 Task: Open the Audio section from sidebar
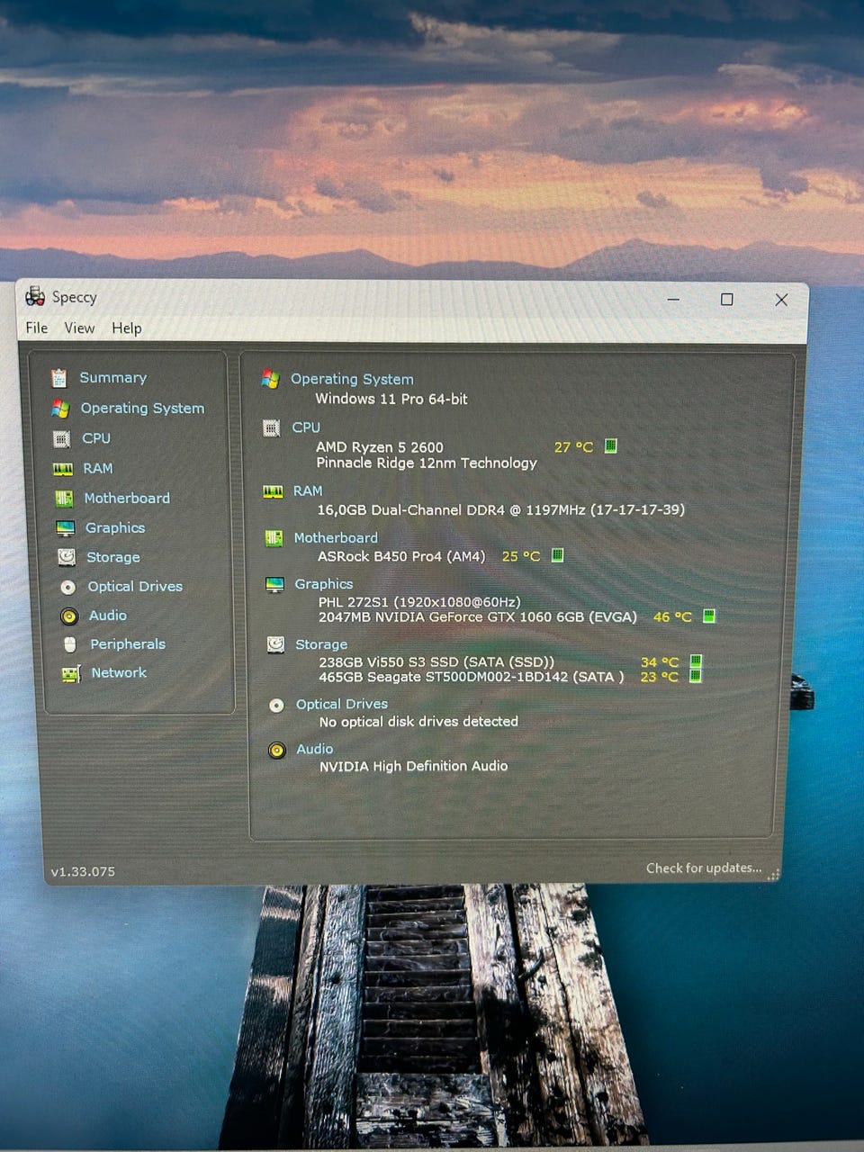pyautogui.click(x=108, y=616)
